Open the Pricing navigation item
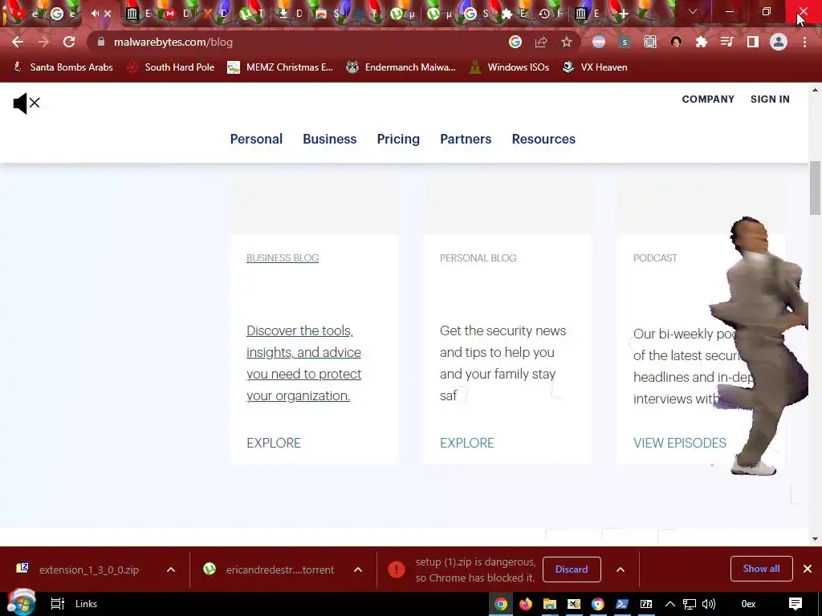The image size is (822, 616). point(398,139)
